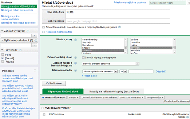Uncheck the [Presná] match type
The image size is (190, 119).
pos(3,58)
